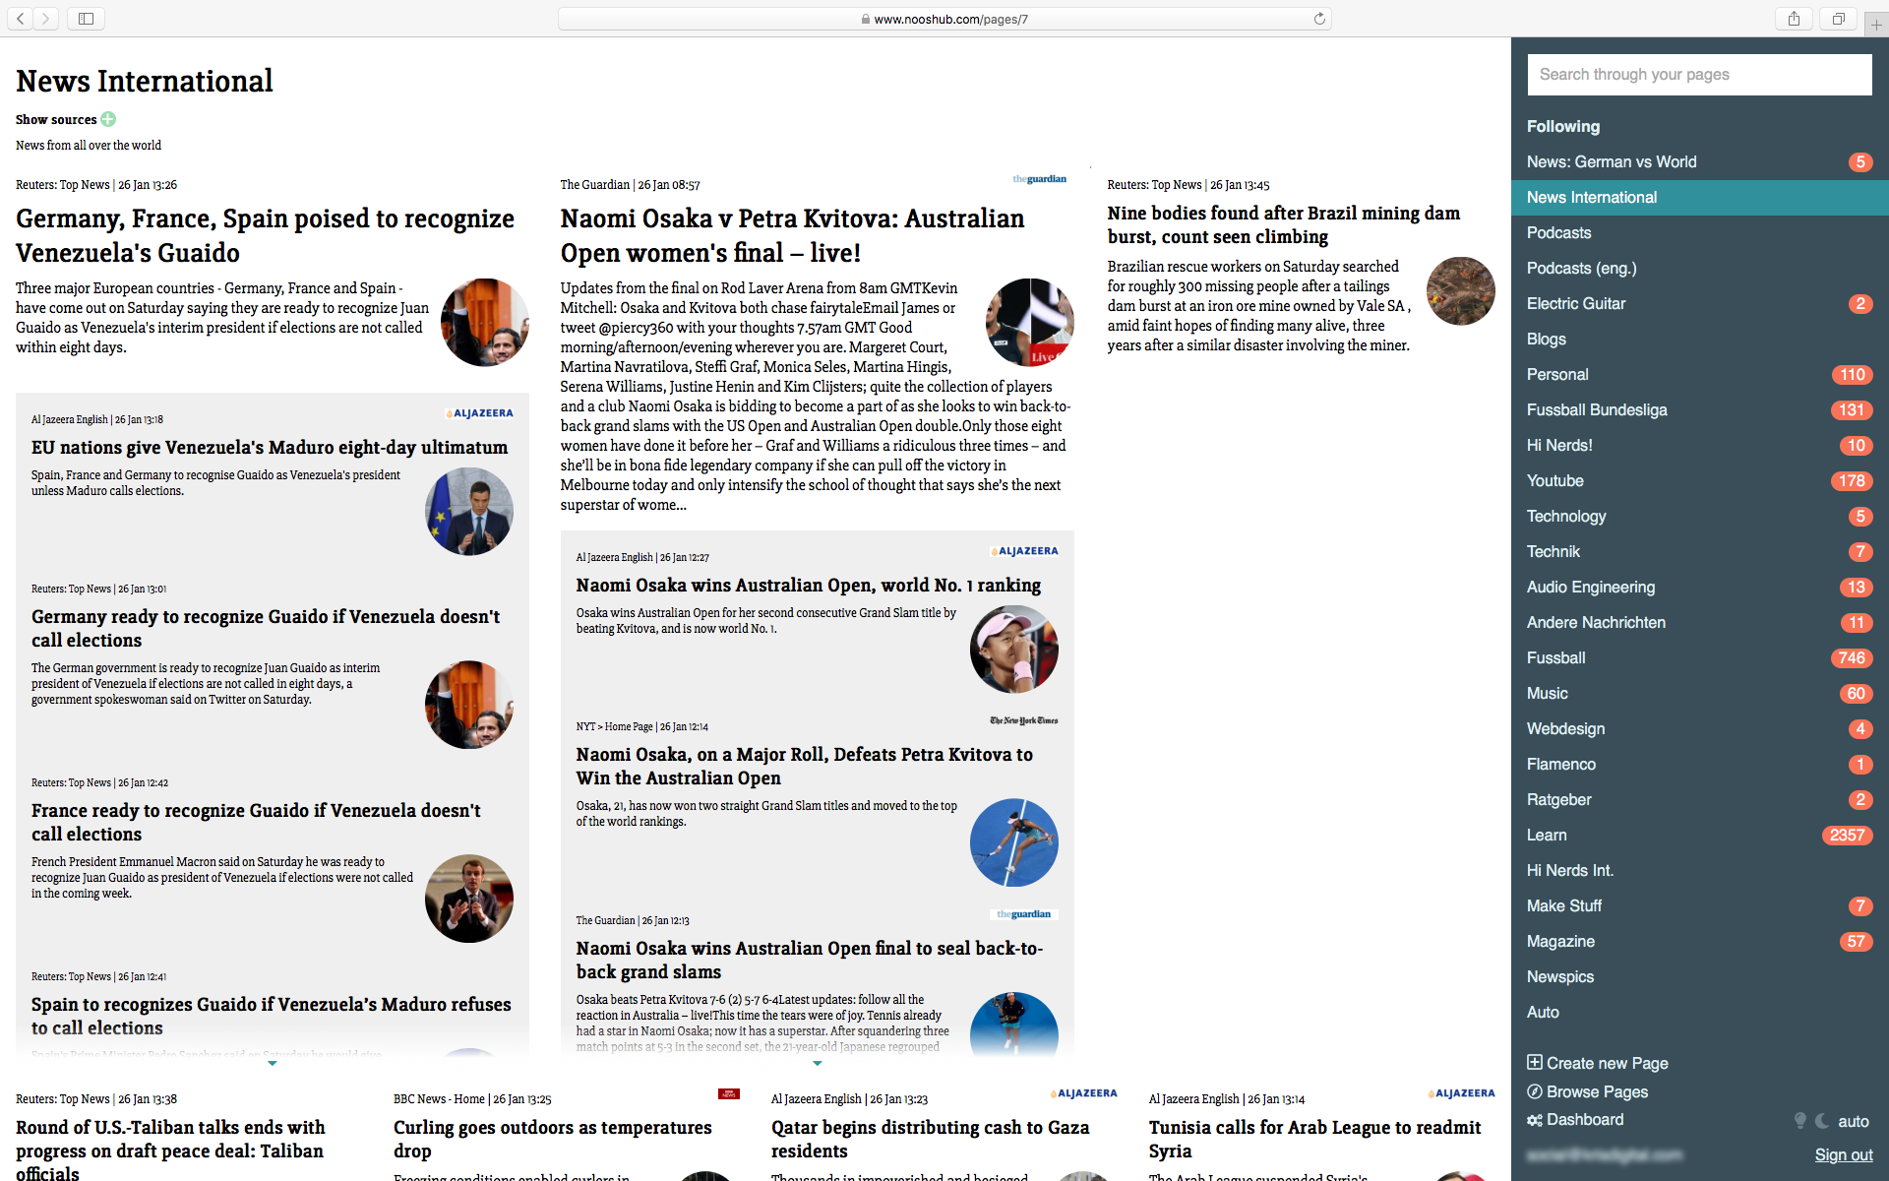
Task: Open Dashboard via the gears icon
Action: click(1534, 1120)
